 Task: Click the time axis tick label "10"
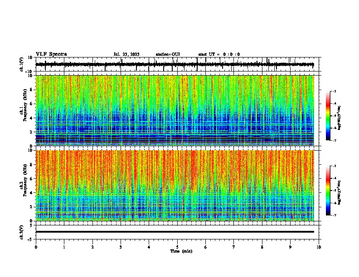[319, 247]
